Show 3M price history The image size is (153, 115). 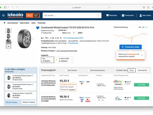click(x=140, y=27)
